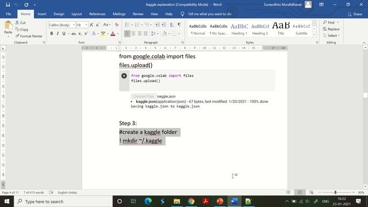Open the Change Case dropdown
Screen dimensions: 368x207
click(107, 25)
